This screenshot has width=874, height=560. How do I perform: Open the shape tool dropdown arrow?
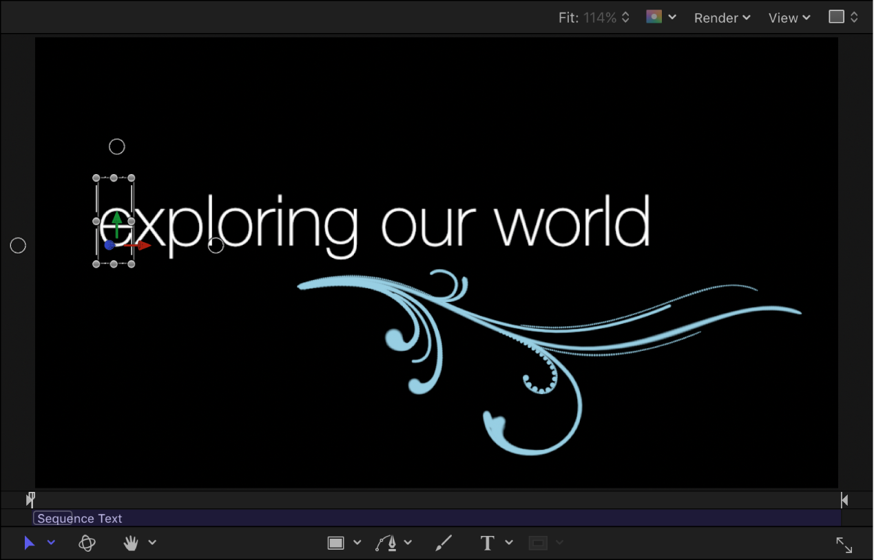point(357,543)
